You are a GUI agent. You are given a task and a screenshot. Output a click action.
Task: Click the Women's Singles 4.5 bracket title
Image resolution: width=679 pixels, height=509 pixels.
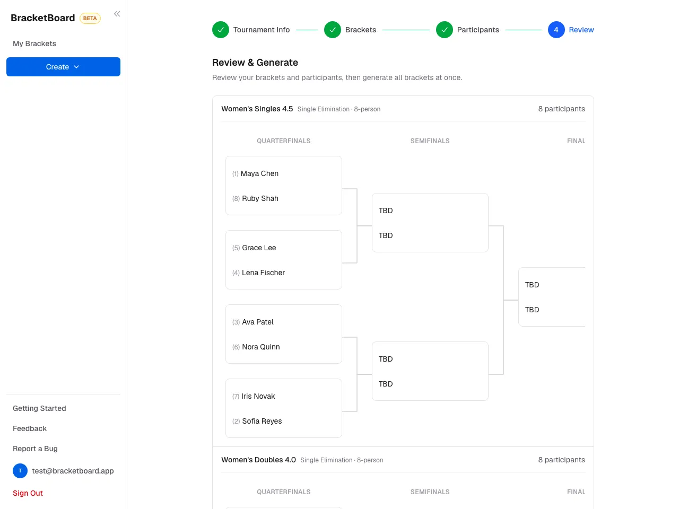pyautogui.click(x=257, y=109)
